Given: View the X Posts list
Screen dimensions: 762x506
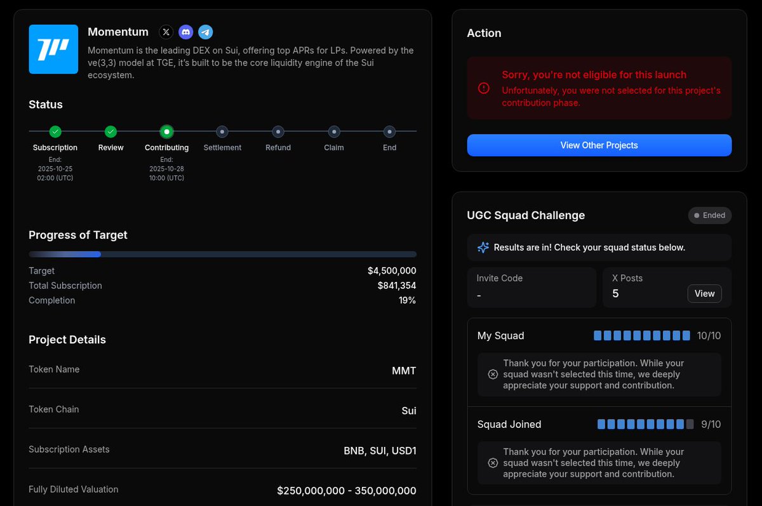Looking at the screenshot, I should [704, 293].
